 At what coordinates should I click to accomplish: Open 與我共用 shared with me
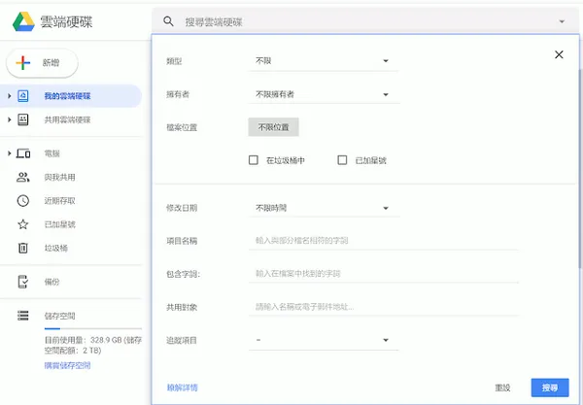(x=58, y=178)
